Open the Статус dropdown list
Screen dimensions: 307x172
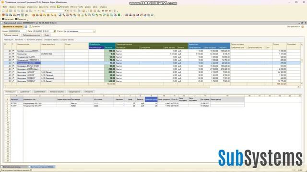click(x=94, y=31)
